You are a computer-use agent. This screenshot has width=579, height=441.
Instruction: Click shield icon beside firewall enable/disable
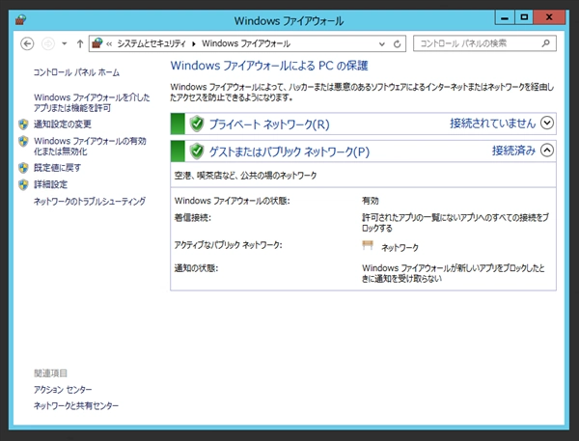click(23, 141)
